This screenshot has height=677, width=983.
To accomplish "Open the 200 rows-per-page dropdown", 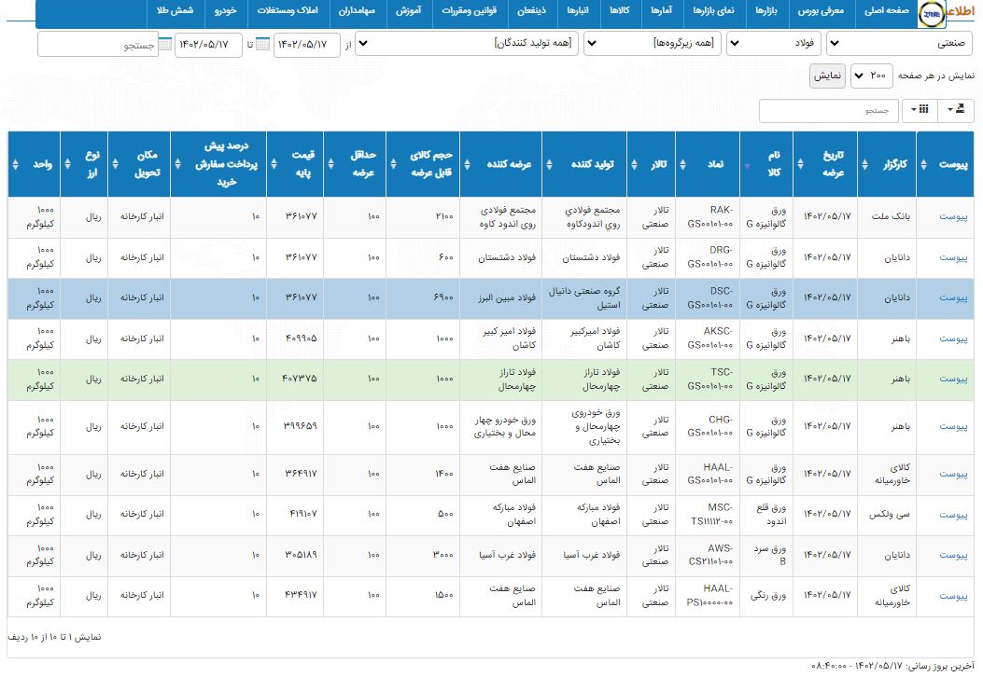I will [x=871, y=76].
